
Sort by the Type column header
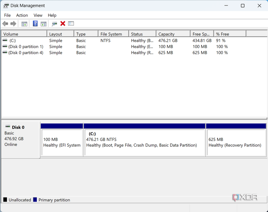pos(86,34)
